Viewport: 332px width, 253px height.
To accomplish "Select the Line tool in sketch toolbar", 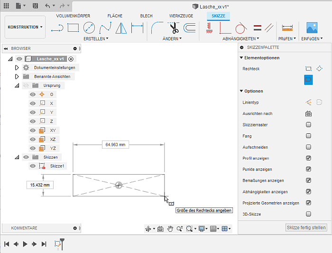I will point(57,28).
